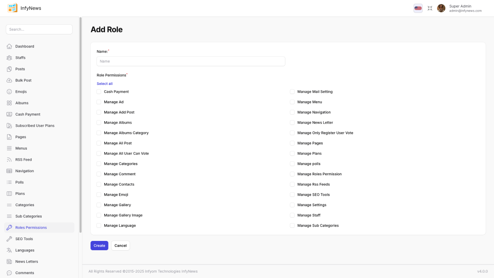Screen dimensions: 494x278
Task: Click the Languages translate icon
Action: click(x=9, y=250)
